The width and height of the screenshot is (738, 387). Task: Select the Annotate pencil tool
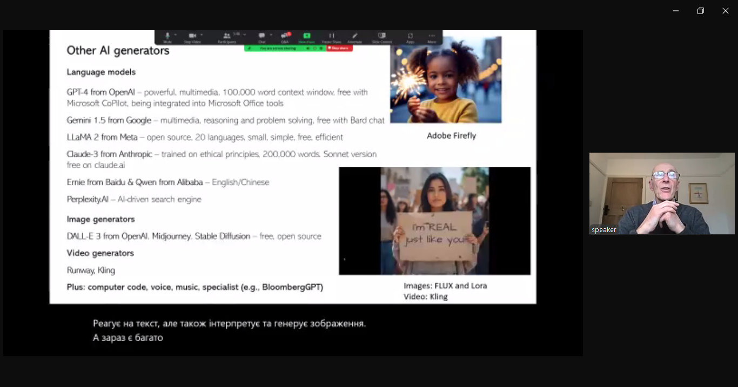[x=354, y=37]
